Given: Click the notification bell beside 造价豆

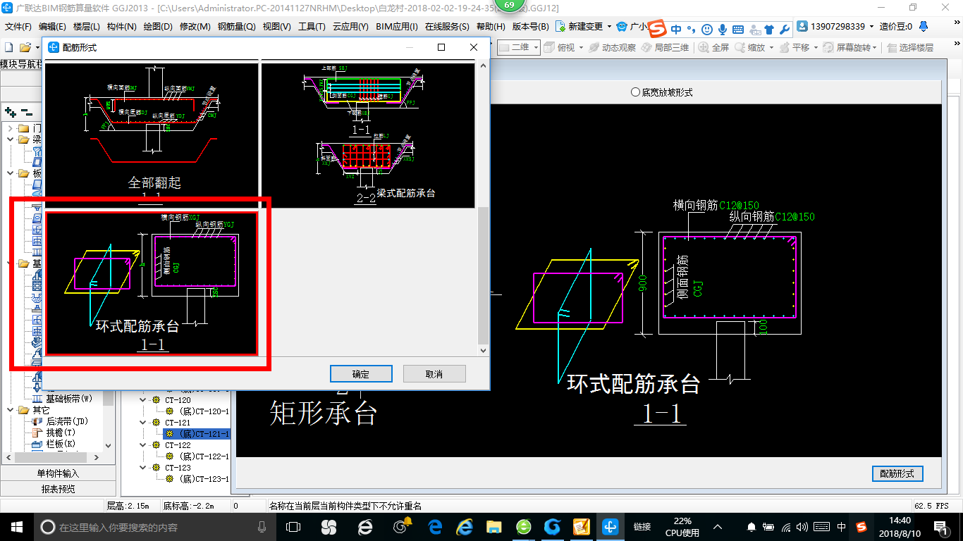Looking at the screenshot, I should (925, 27).
